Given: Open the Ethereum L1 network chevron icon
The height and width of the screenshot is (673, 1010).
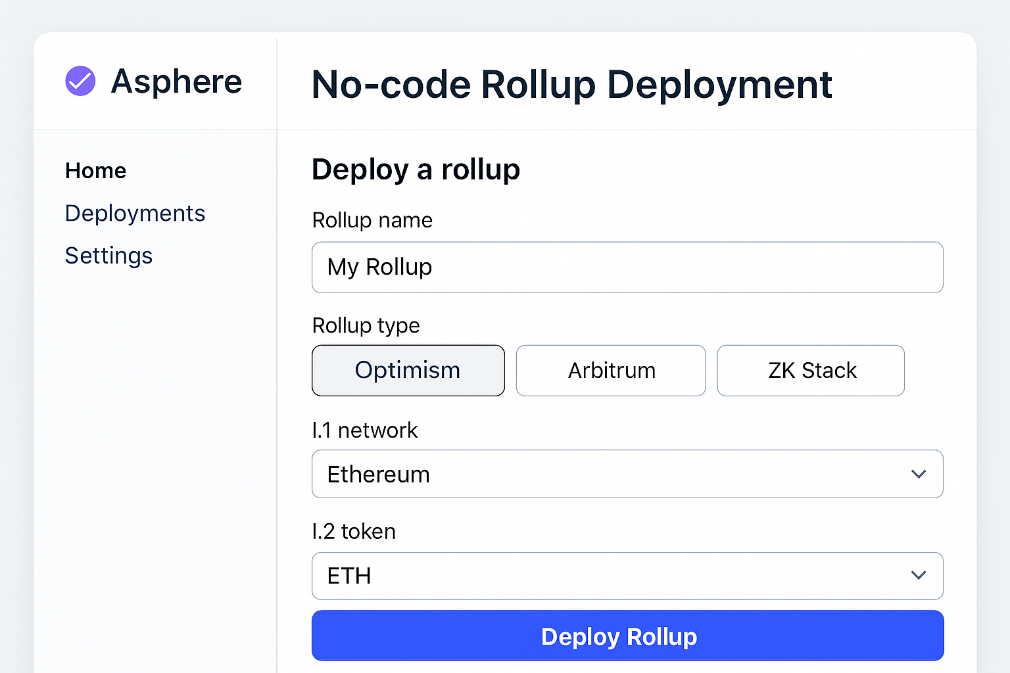Looking at the screenshot, I should click(919, 474).
